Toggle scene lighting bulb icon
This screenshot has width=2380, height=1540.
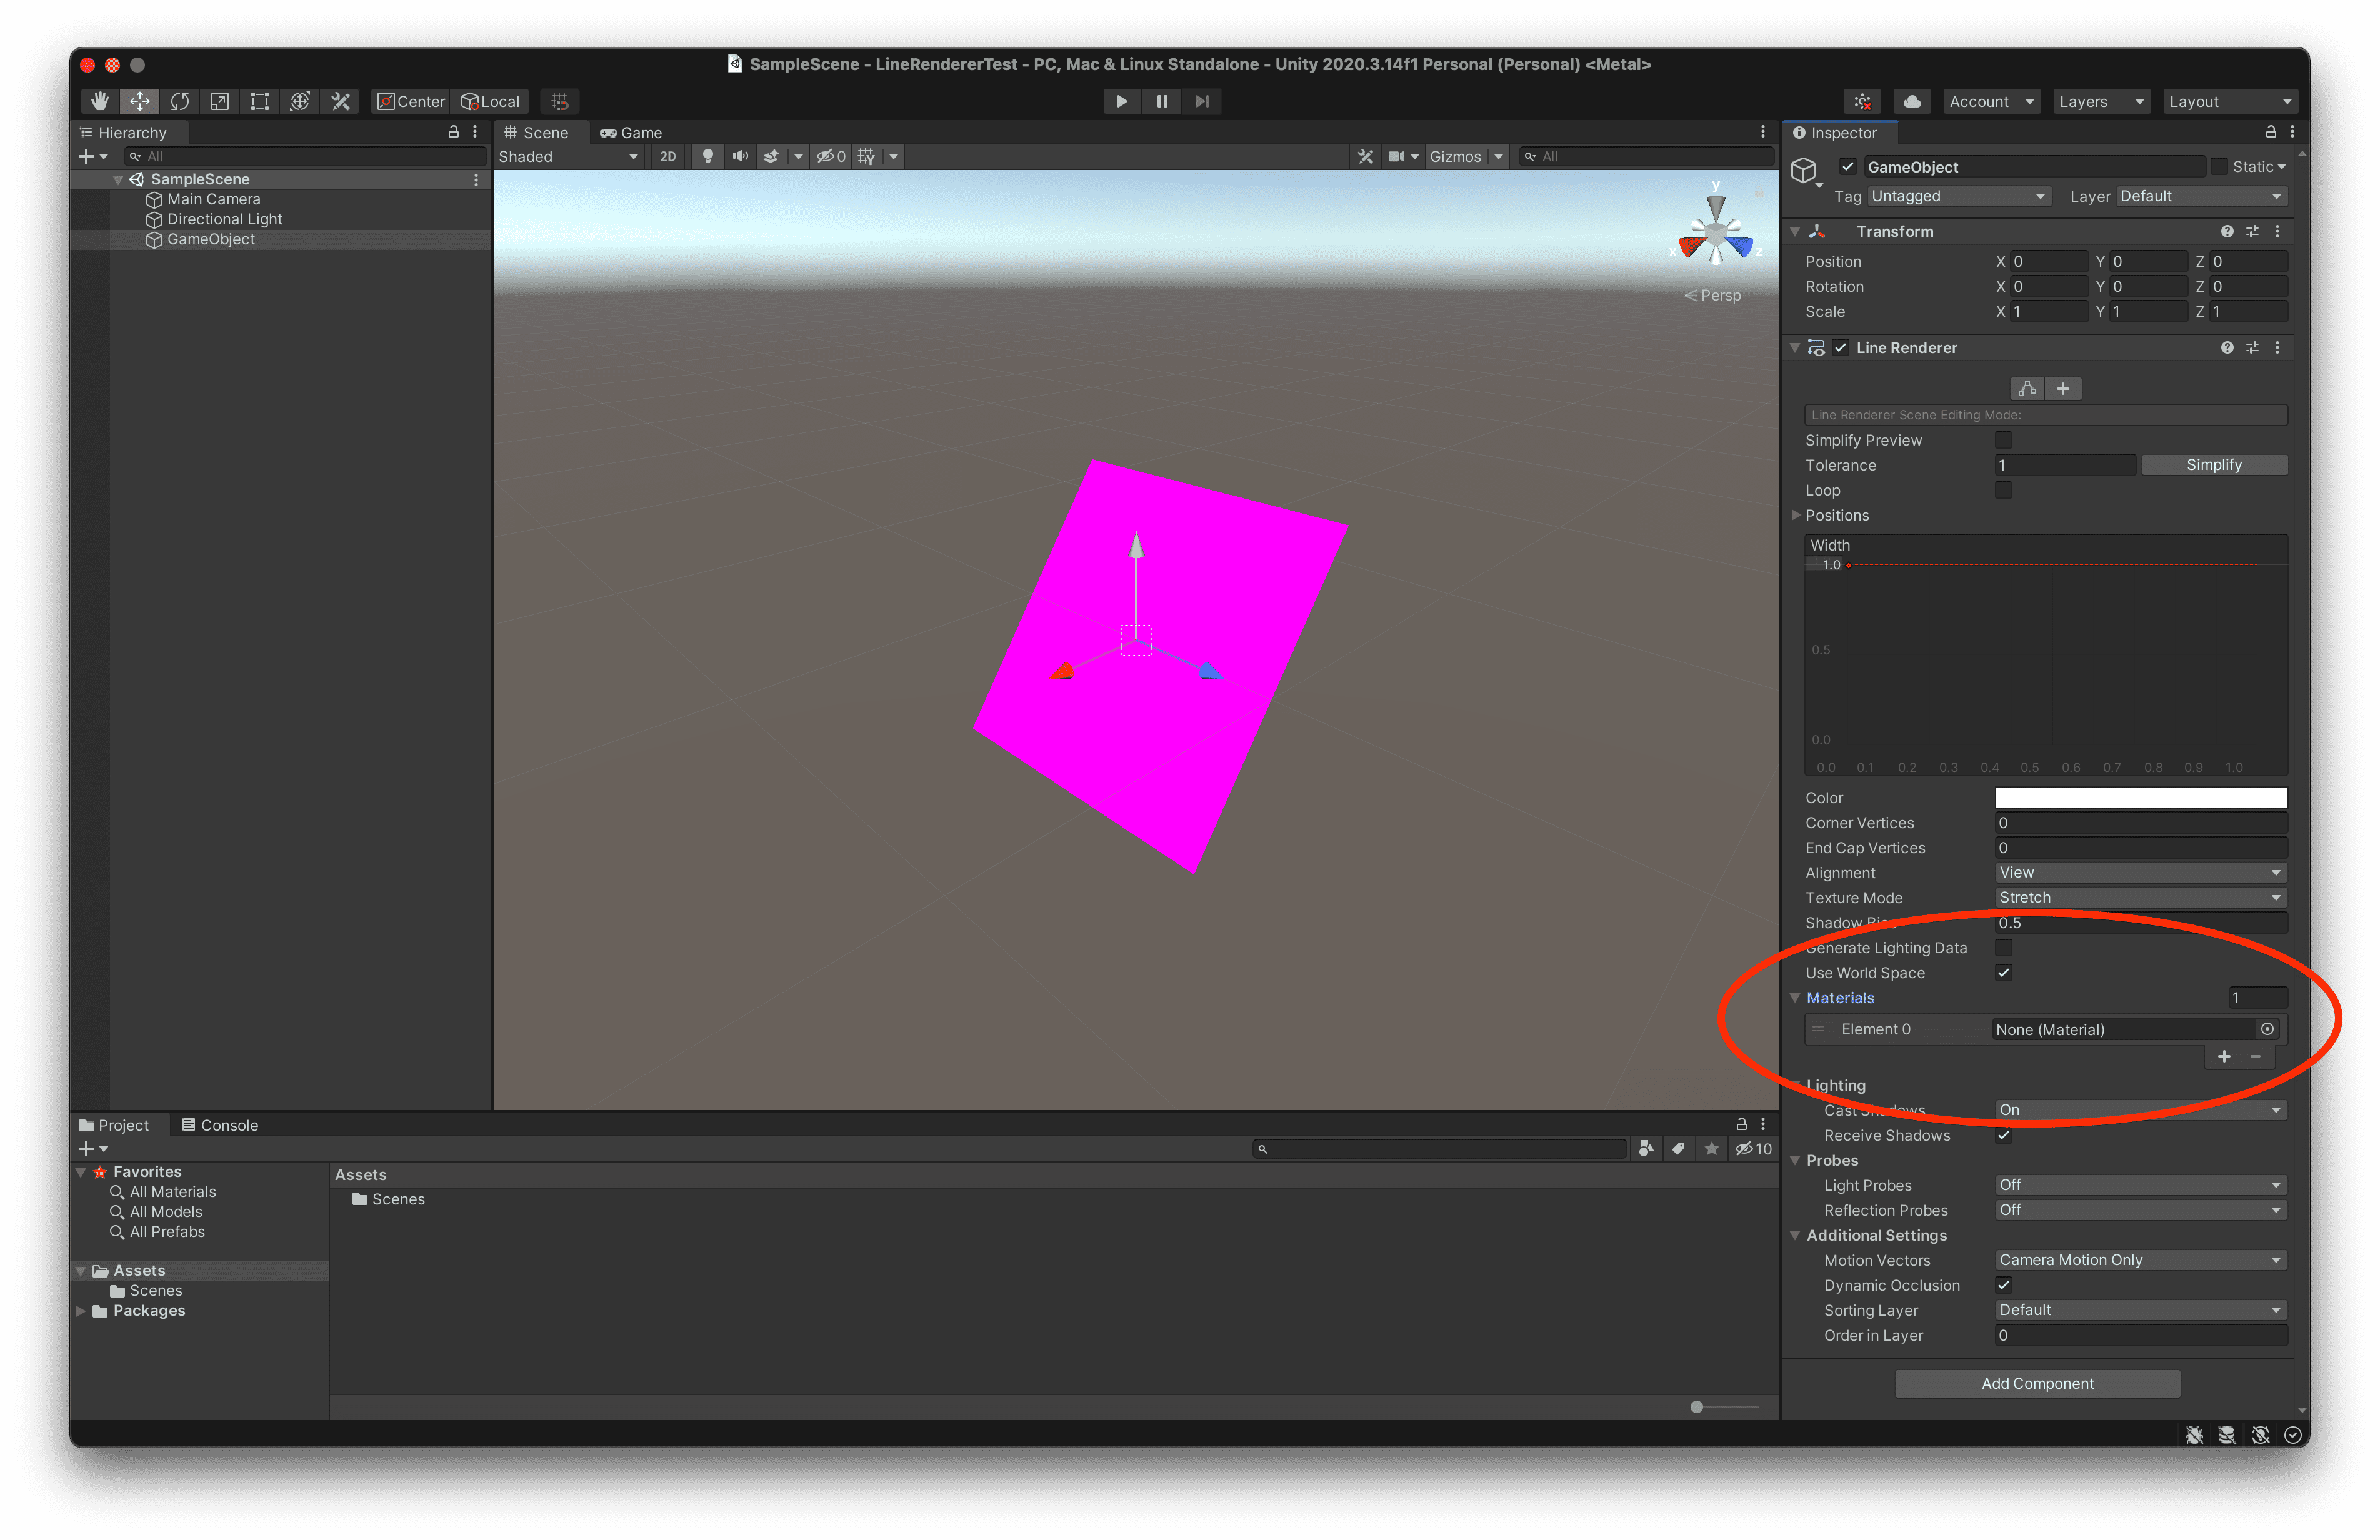[x=708, y=156]
